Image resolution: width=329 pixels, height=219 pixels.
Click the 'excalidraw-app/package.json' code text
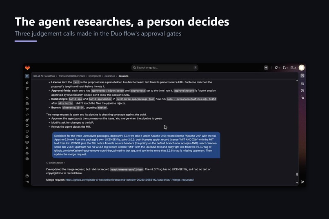[136, 99]
